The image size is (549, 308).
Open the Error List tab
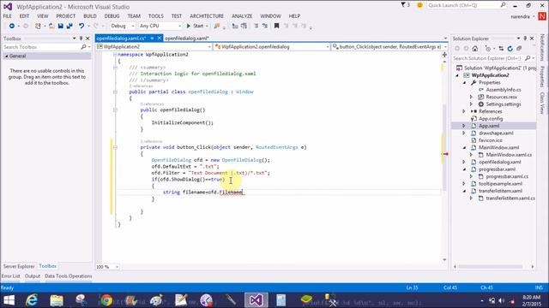click(11, 275)
